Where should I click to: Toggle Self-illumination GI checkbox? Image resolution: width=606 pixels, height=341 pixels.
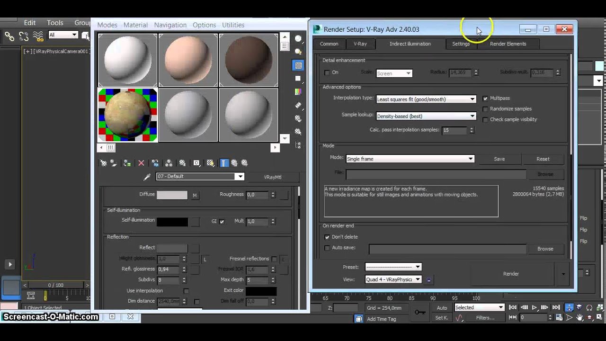[222, 222]
